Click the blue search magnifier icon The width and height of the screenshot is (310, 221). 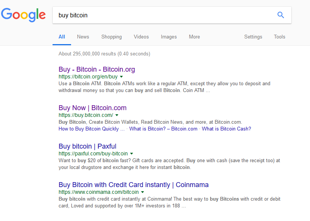(281, 15)
